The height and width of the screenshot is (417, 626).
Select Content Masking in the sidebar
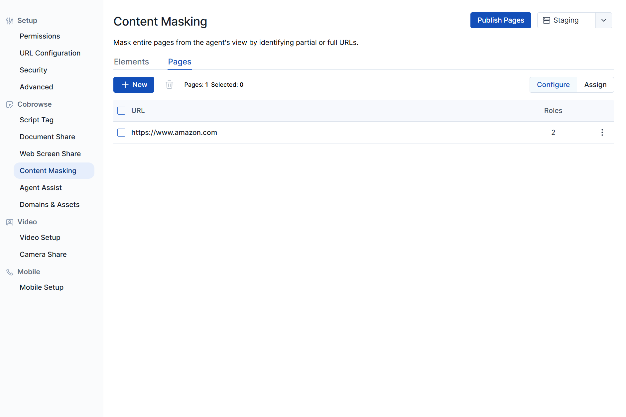coord(54,171)
